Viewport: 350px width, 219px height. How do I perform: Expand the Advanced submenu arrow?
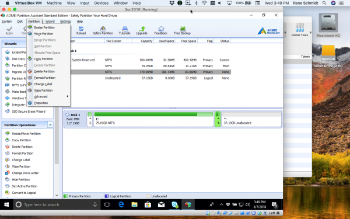[x=68, y=96]
